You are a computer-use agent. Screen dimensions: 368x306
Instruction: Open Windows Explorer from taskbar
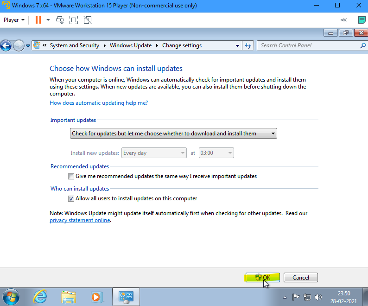[69, 297]
